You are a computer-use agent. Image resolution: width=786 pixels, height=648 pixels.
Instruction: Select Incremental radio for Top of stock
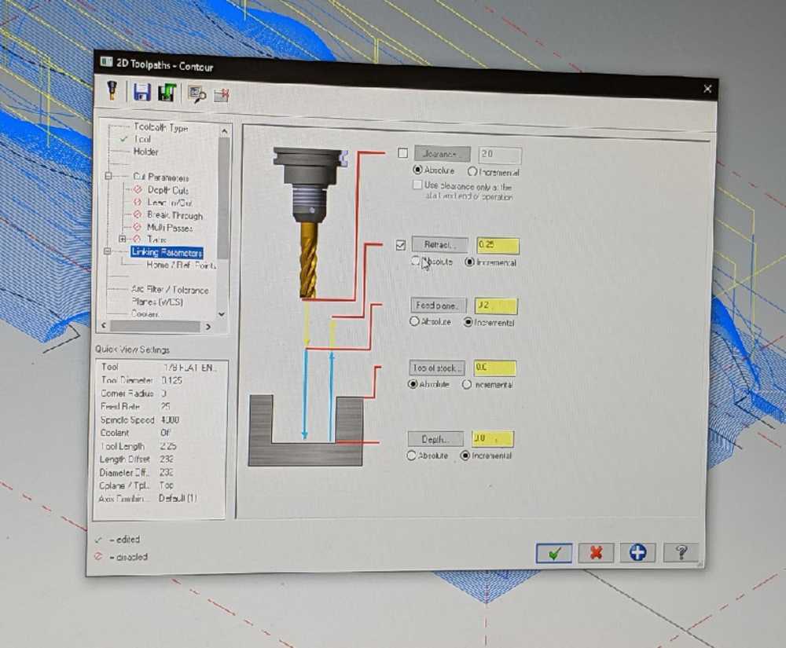[467, 385]
